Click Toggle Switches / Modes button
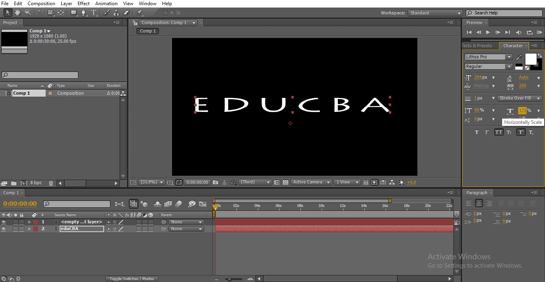The width and height of the screenshot is (545, 282). click(132, 279)
